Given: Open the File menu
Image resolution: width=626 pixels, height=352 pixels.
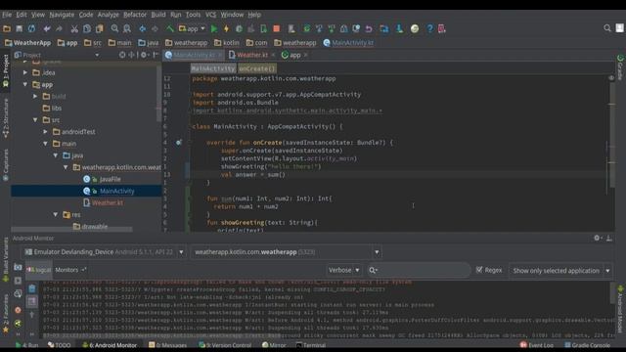Looking at the screenshot, I should click(7, 15).
